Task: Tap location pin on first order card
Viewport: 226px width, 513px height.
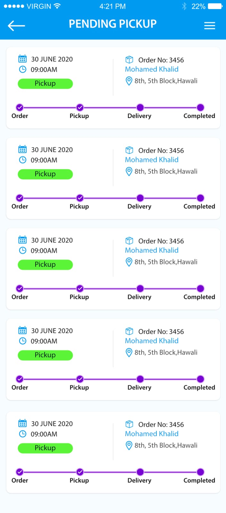Action: click(129, 81)
